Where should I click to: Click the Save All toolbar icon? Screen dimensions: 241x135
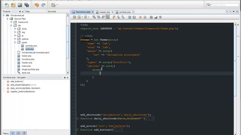point(27,5)
